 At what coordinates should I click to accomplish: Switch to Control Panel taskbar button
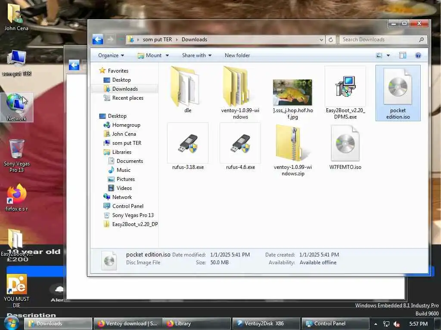[335, 324]
